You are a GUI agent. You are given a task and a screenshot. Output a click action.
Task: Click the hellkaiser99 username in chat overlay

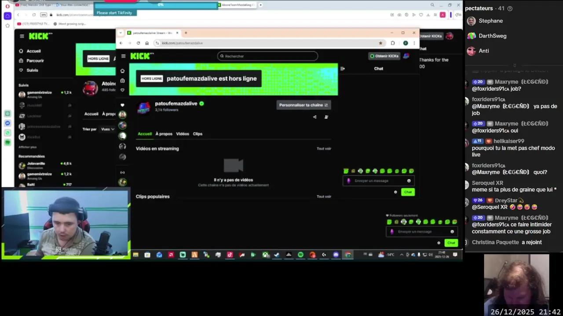point(508,141)
